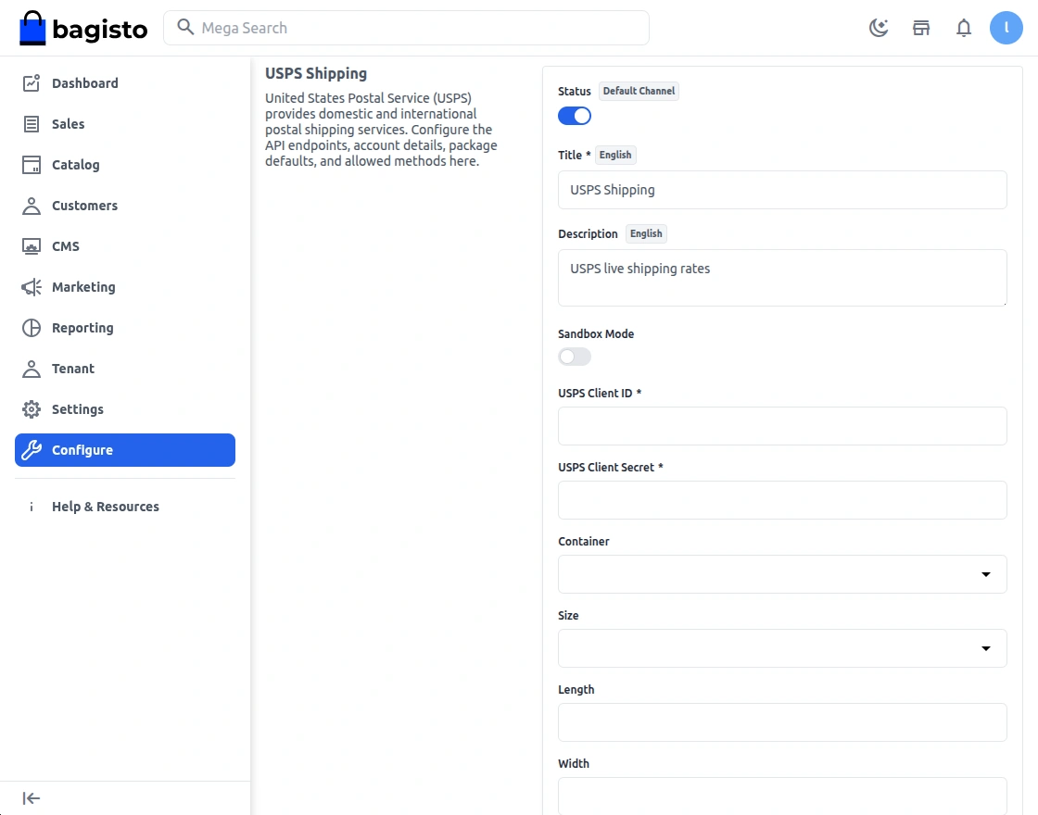
Task: Click the bagisto shopping bag logo
Action: point(32,28)
